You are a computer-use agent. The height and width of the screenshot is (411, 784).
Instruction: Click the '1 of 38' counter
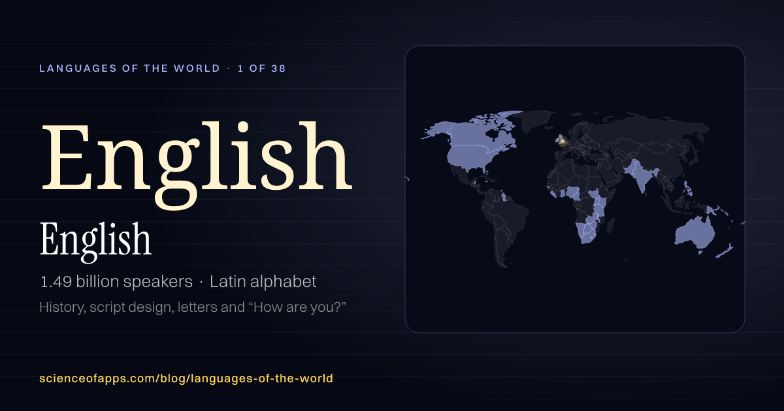pos(262,68)
